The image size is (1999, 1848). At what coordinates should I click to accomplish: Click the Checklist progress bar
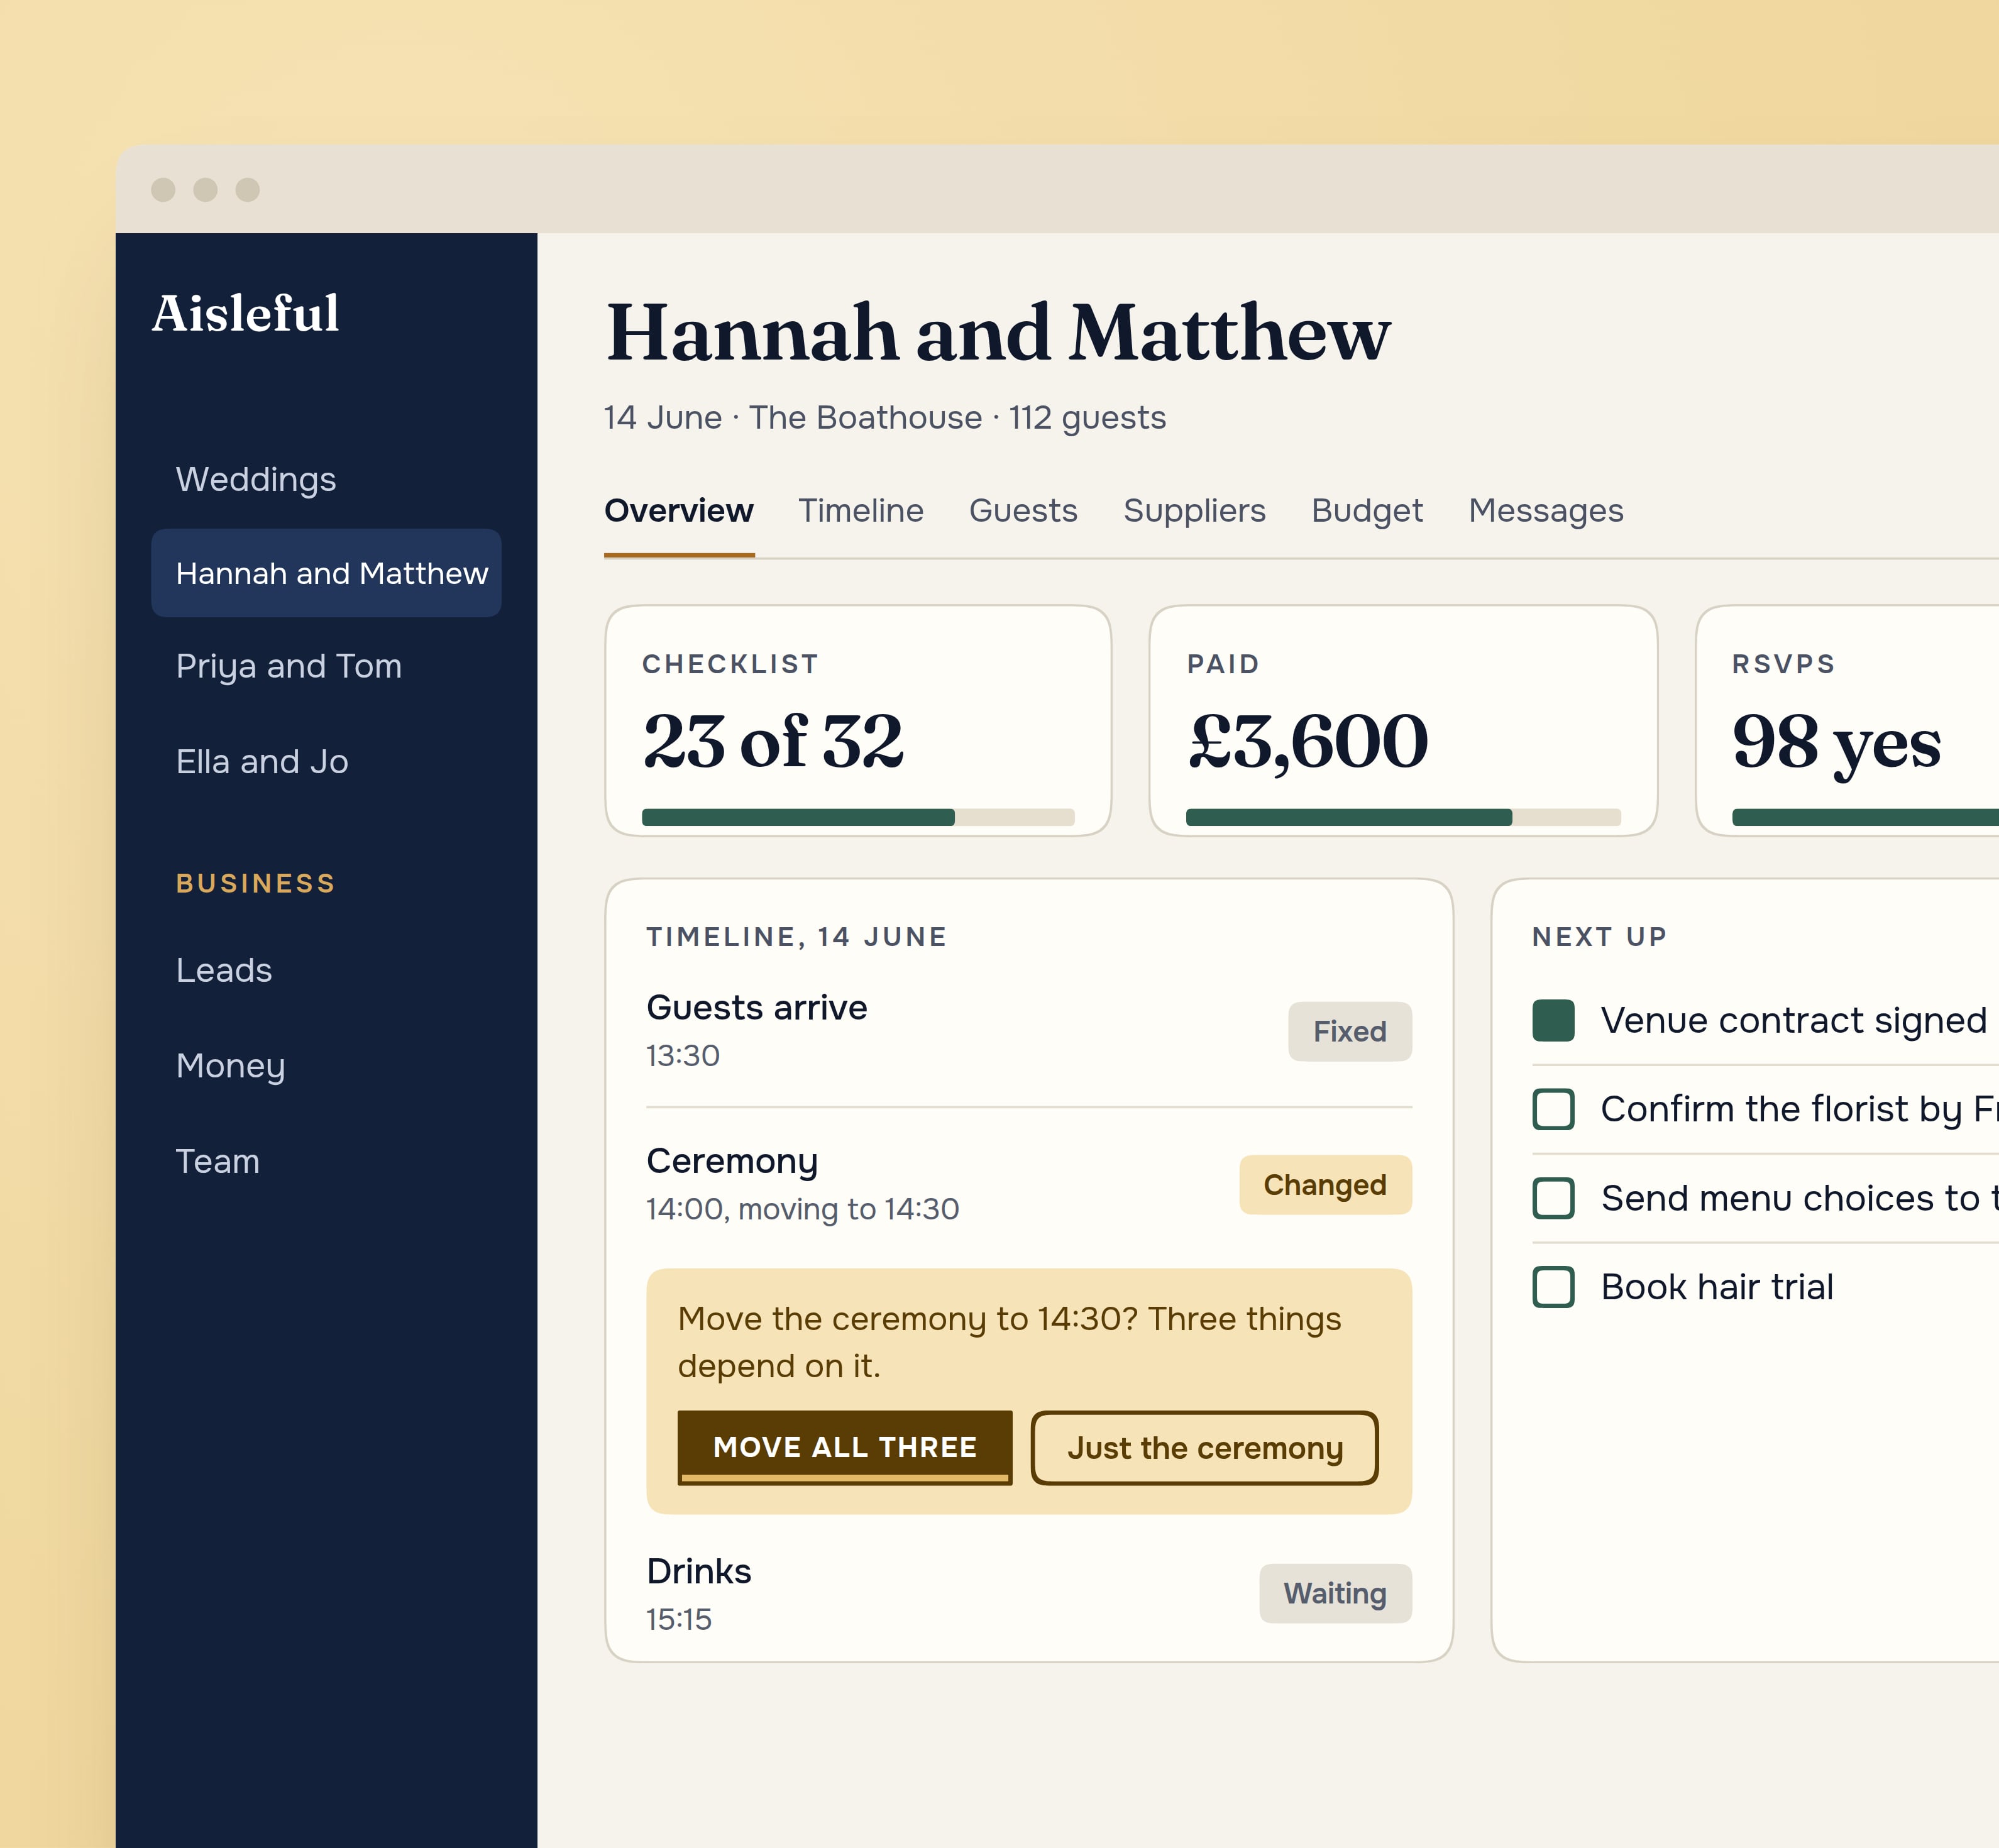point(858,817)
